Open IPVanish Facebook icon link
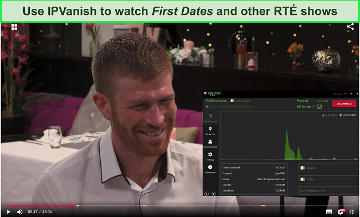Viewport: 360px width, 217px height. [207, 194]
